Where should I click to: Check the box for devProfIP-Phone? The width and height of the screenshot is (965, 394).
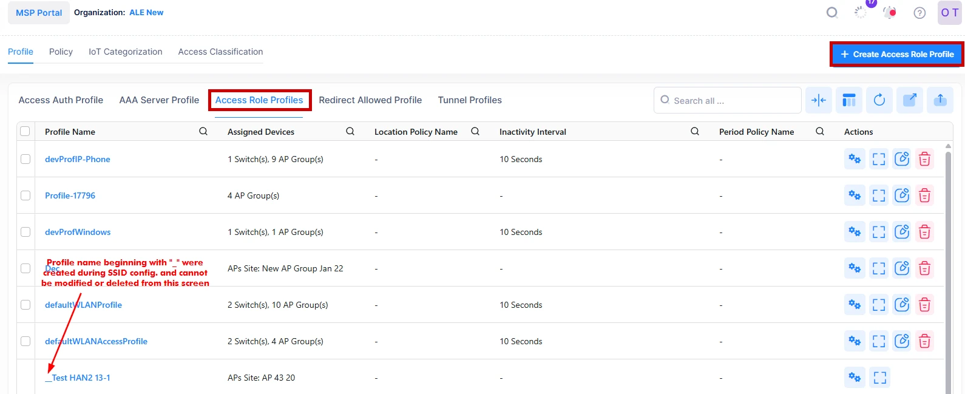[x=25, y=159]
